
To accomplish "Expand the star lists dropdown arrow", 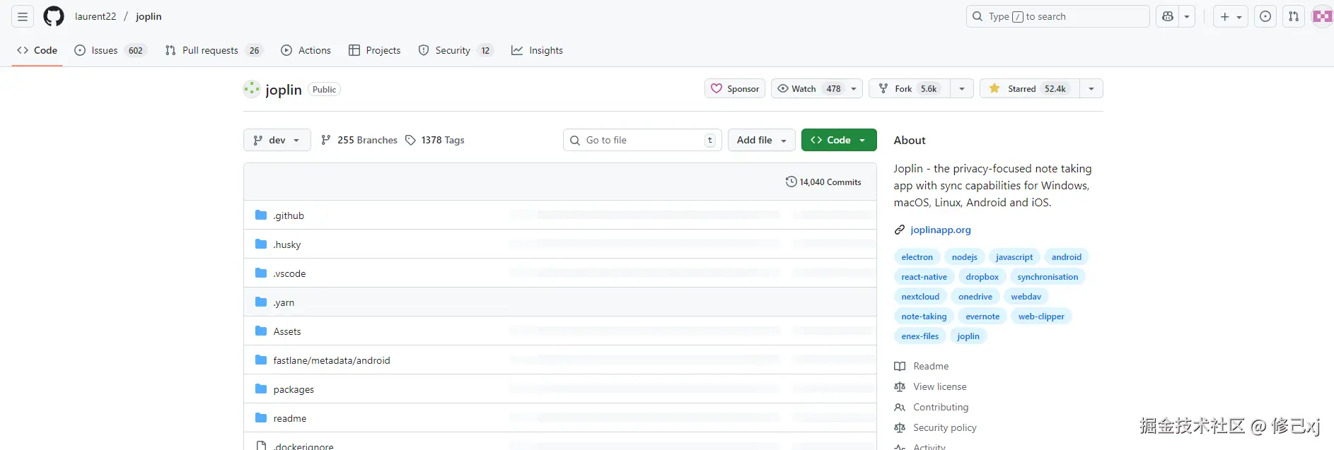I will (x=1091, y=88).
